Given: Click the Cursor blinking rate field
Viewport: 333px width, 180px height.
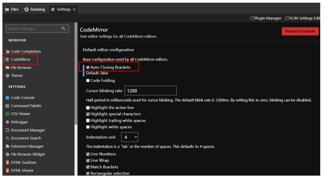Looking at the screenshot, I should point(150,91).
